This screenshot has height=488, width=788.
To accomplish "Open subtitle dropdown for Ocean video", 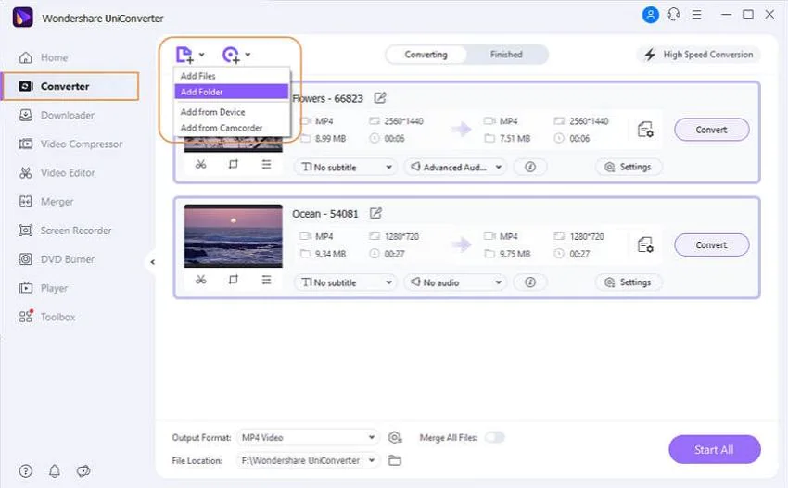I will tap(346, 282).
